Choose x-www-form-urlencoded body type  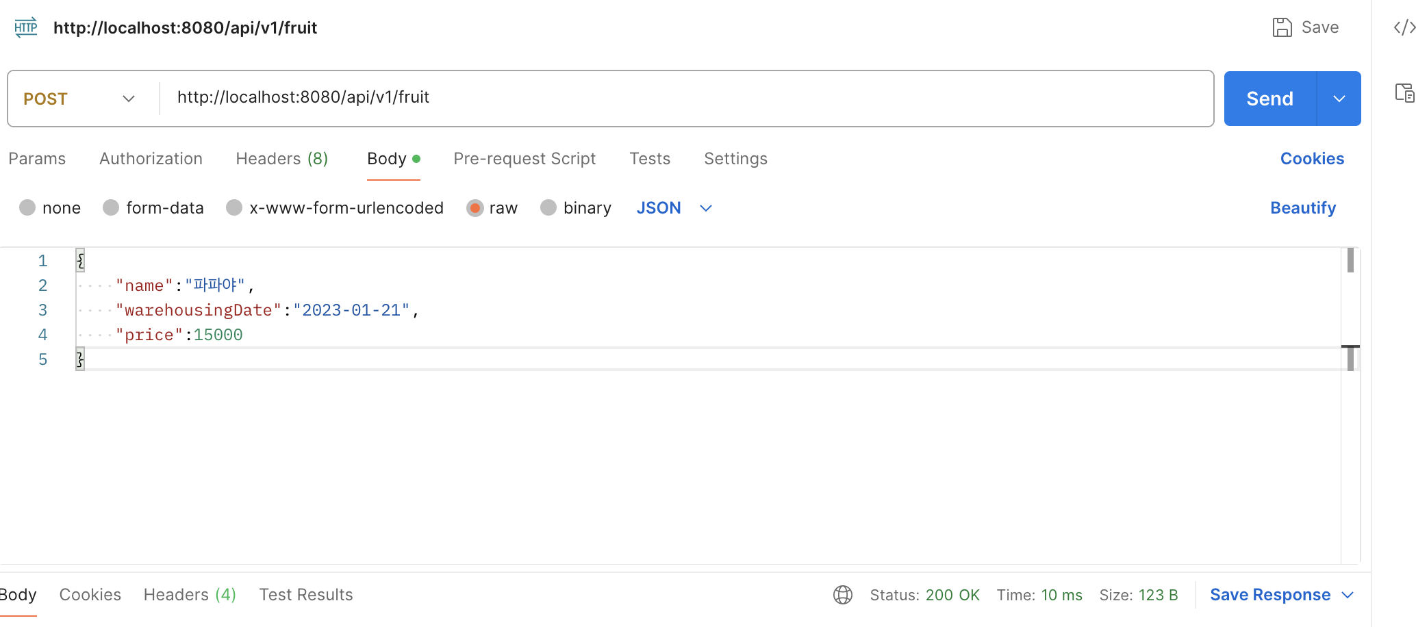tap(234, 207)
